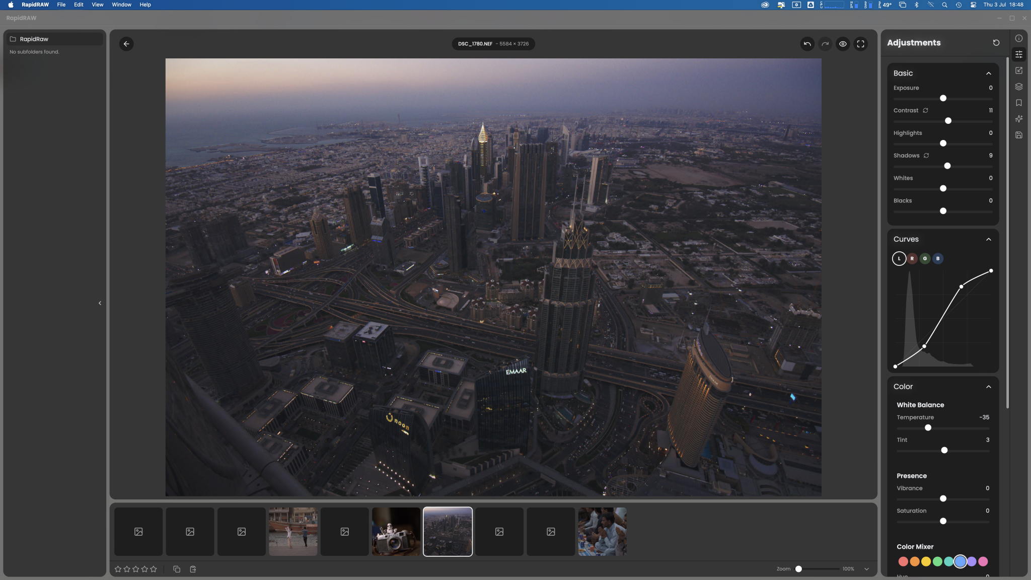The height and width of the screenshot is (580, 1031).
Task: Reset the Shadows slider value
Action: click(926, 156)
